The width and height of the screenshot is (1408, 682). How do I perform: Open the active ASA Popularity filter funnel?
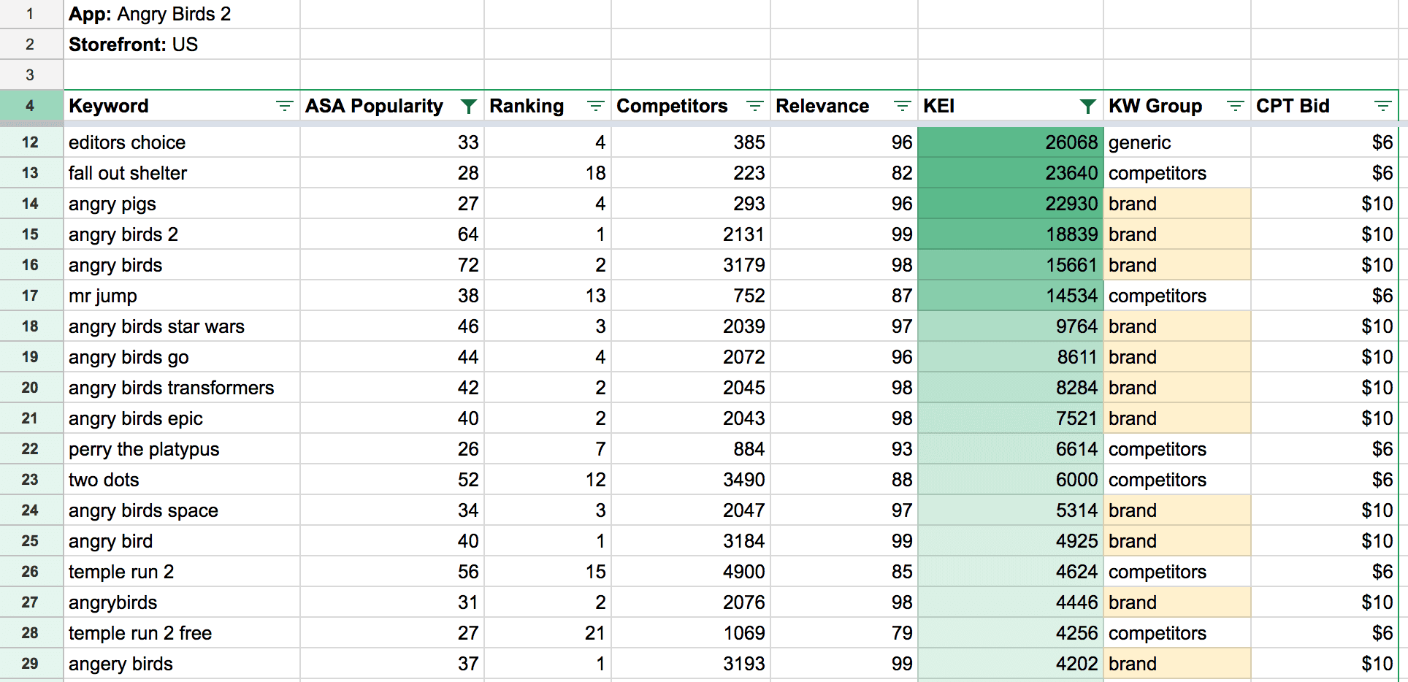point(469,107)
